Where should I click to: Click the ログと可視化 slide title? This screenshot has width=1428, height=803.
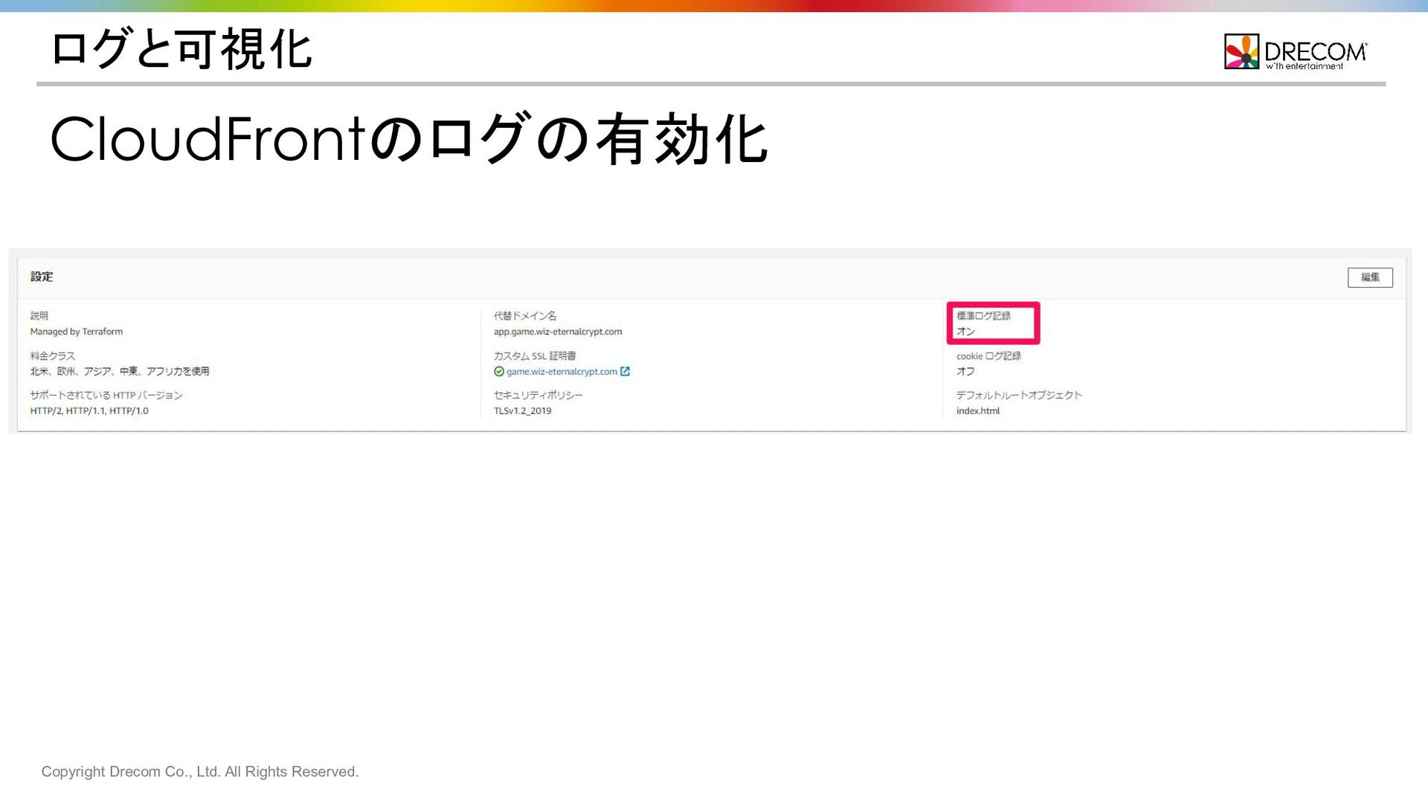181,49
